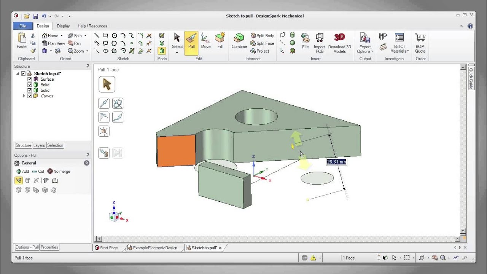Screen dimensions: 487x274
Task: Click the orange face of the solid
Action: coord(176,150)
